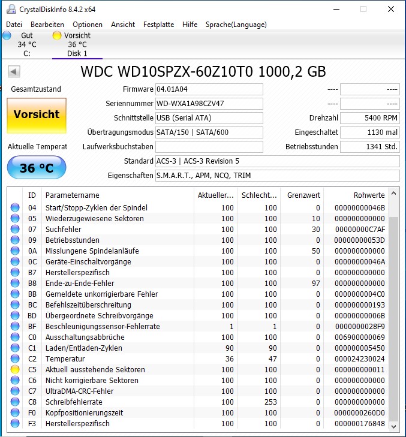Screen dimensions: 406x437
Task: Click the status icon for B7 Herstellerspezifisch
Action: (x=15, y=272)
